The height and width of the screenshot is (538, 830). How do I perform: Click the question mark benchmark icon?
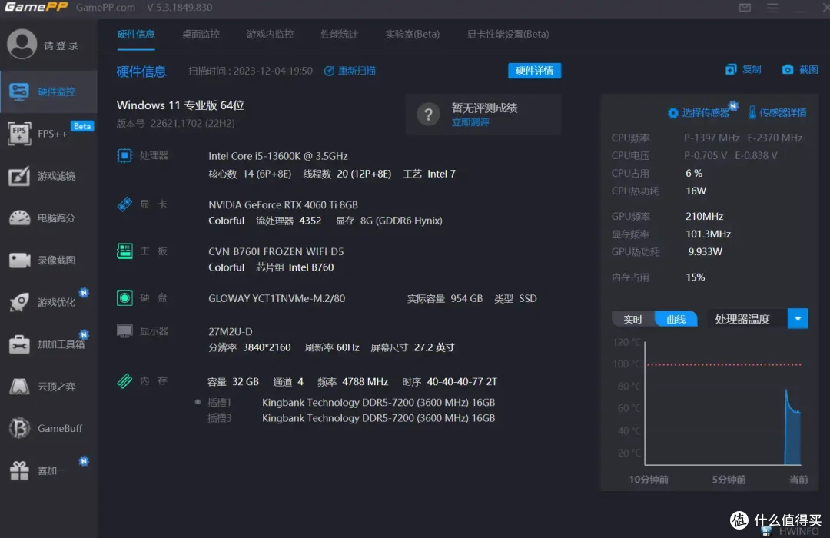click(x=428, y=115)
